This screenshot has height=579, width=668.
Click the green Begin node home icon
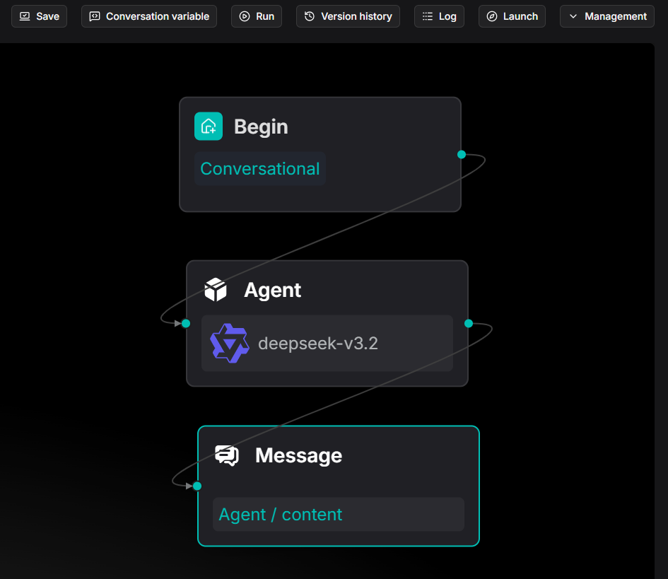click(x=209, y=127)
